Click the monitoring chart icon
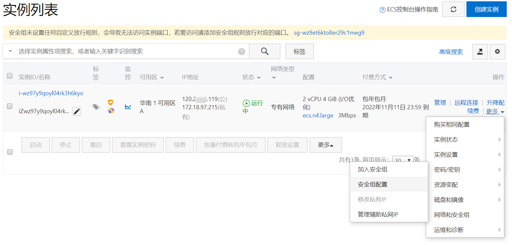 click(x=128, y=107)
